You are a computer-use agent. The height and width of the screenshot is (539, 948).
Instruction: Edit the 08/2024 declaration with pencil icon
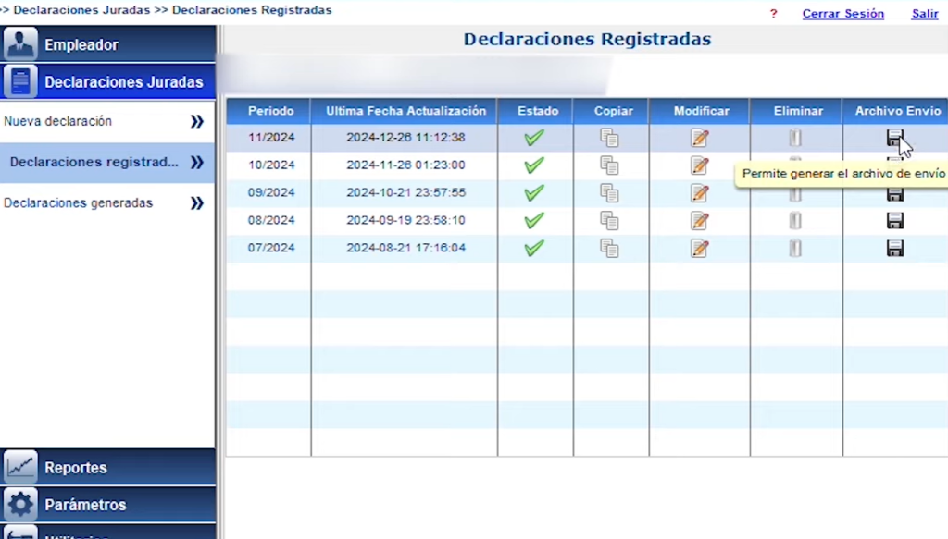point(700,221)
